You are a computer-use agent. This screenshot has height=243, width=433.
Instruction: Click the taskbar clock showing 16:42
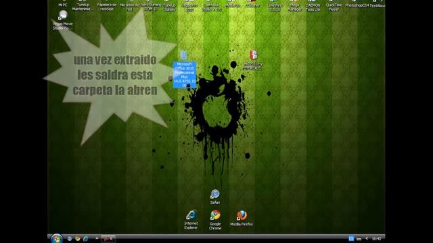376,239
